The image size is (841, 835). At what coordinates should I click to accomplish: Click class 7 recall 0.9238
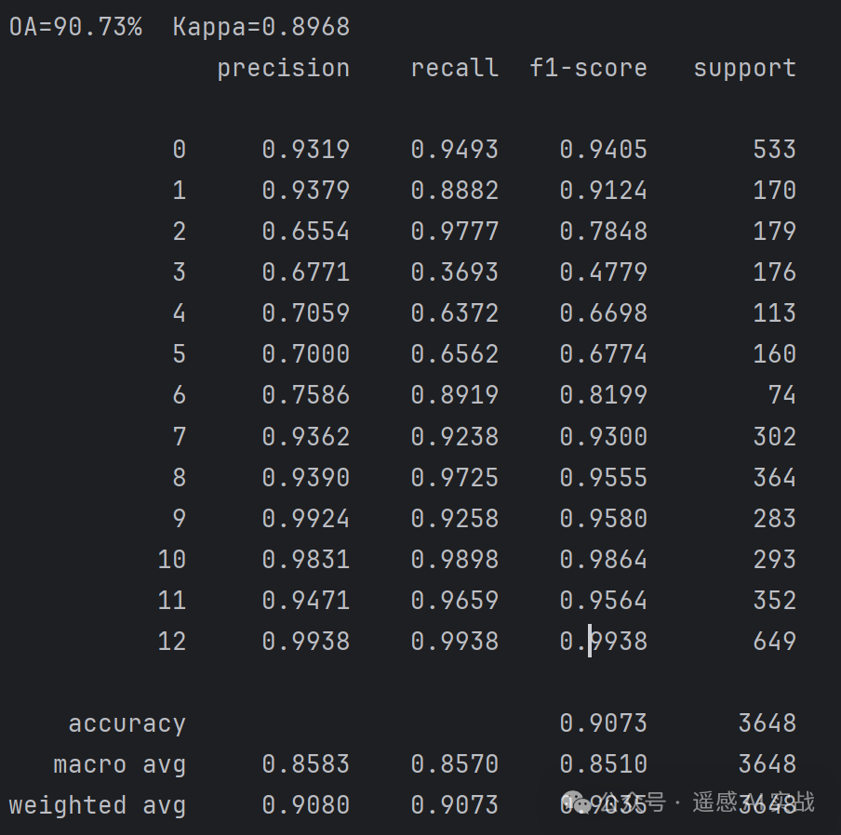coord(455,436)
